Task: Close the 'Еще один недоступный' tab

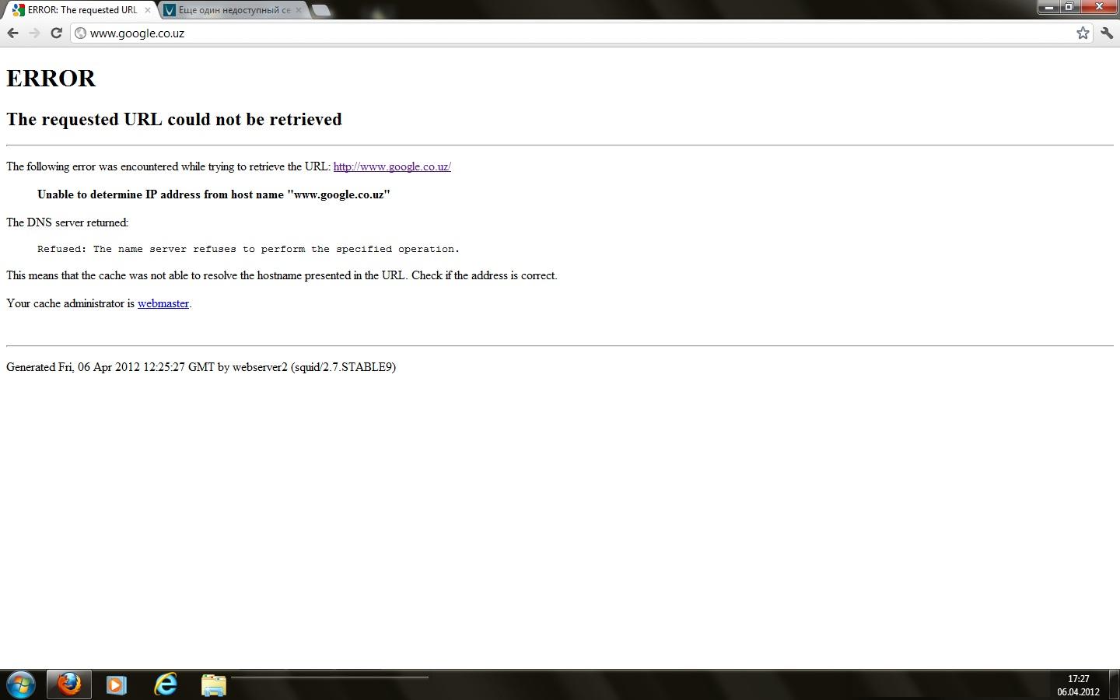Action: click(299, 10)
